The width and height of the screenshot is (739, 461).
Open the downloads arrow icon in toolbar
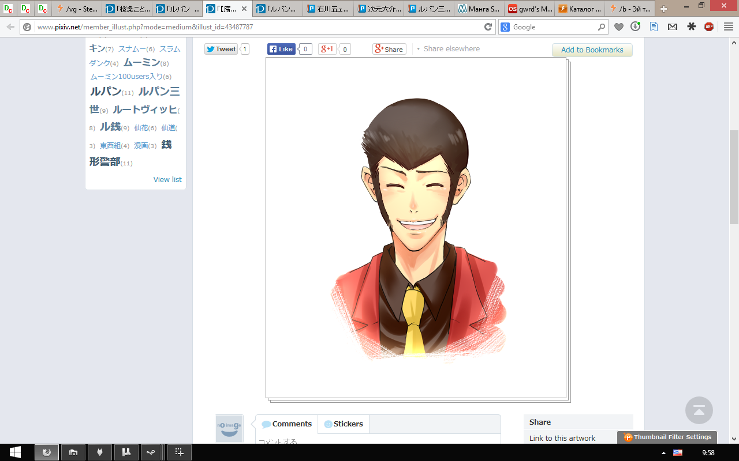[636, 27]
